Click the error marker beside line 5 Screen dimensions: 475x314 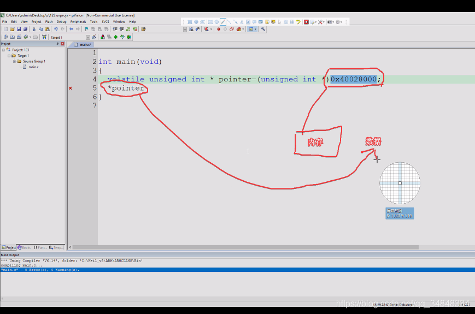[71, 88]
